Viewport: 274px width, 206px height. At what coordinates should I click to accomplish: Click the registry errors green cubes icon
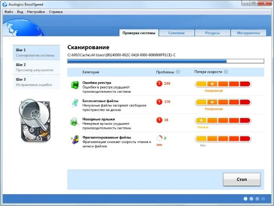(x=75, y=85)
